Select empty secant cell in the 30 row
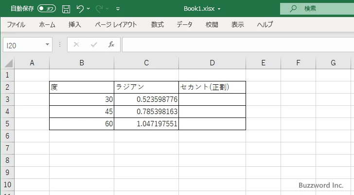Screen dimensions: 354x195 pyautogui.click(x=212, y=99)
